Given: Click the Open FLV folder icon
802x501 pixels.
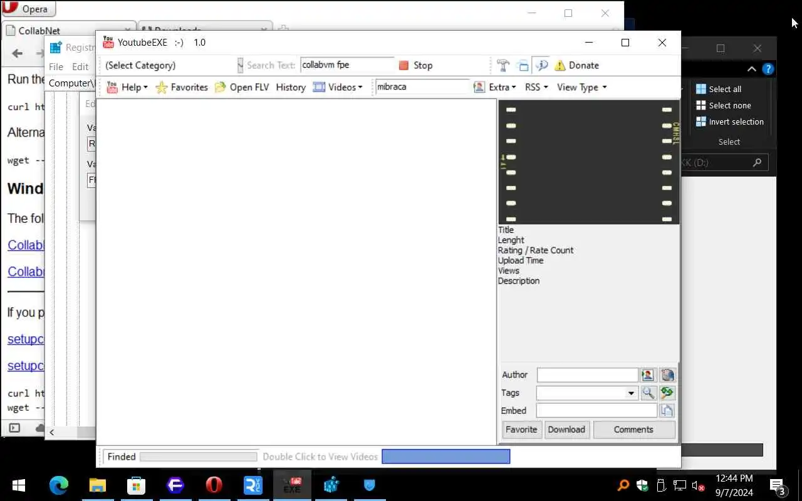Looking at the screenshot, I should pyautogui.click(x=220, y=87).
